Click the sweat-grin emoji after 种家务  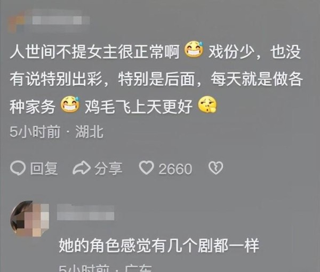coord(70,104)
